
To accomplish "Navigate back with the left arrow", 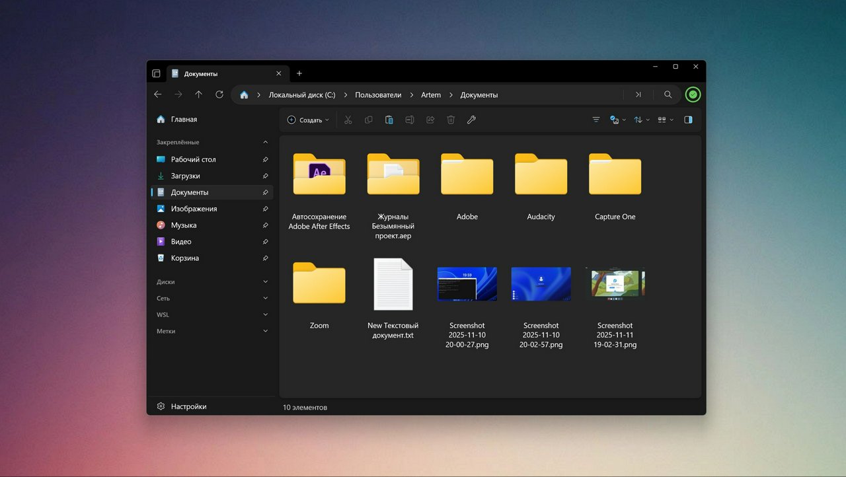I will (158, 94).
